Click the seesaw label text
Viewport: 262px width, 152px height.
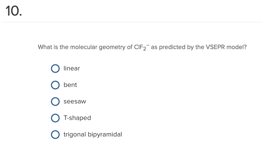point(74,101)
